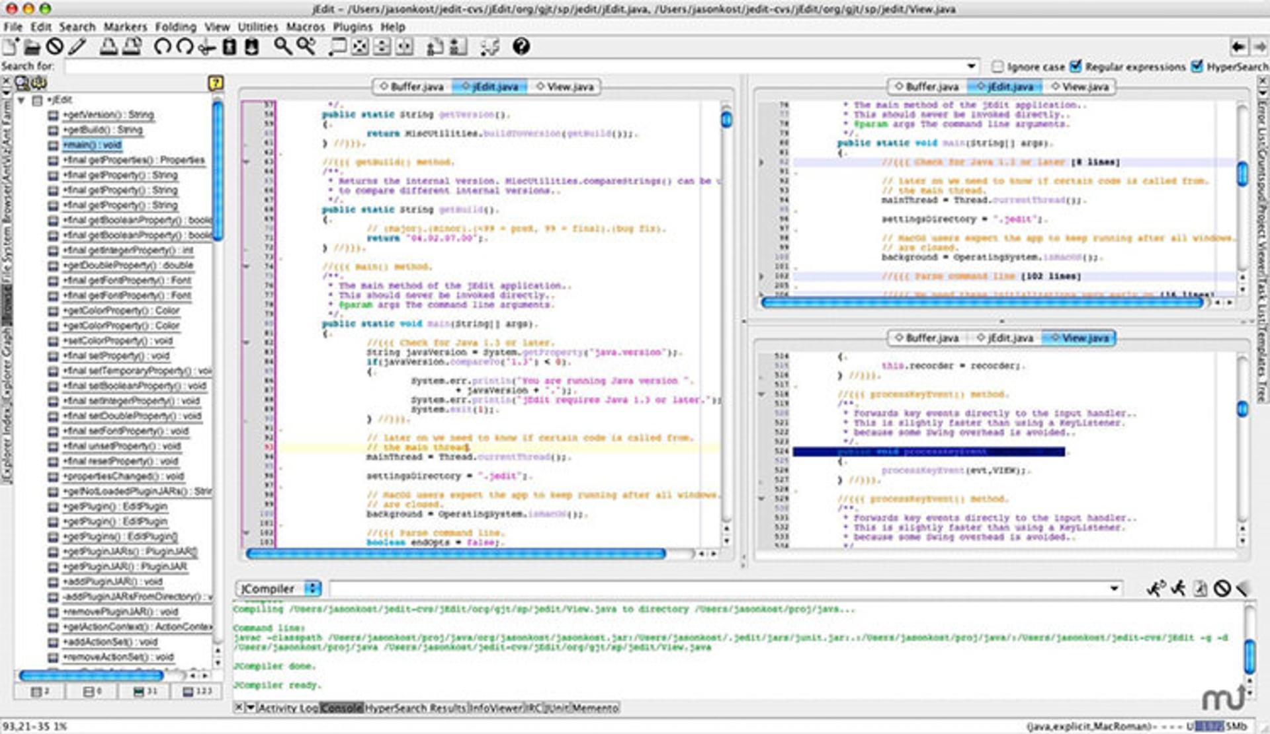This screenshot has height=734, width=1270.
Task: Click the New File toolbar icon
Action: click(11, 46)
